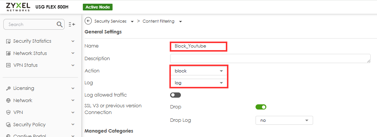Click the Description text box
377x137 pixels.
tap(270, 58)
